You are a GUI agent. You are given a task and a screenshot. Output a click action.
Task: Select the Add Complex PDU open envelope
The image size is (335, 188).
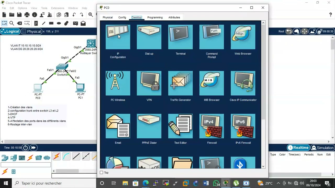coord(83,23)
